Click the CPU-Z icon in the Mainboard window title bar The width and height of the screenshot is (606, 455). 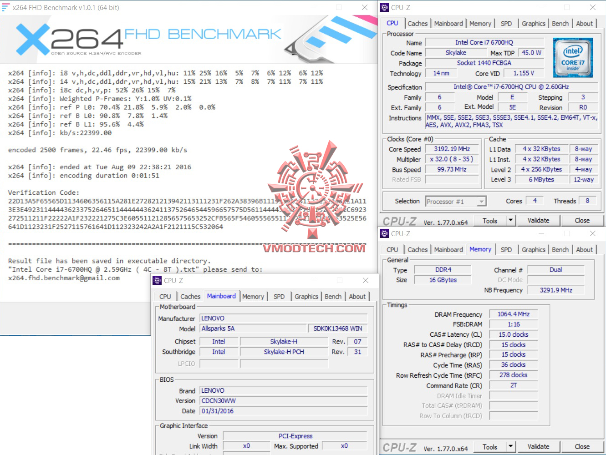click(158, 280)
